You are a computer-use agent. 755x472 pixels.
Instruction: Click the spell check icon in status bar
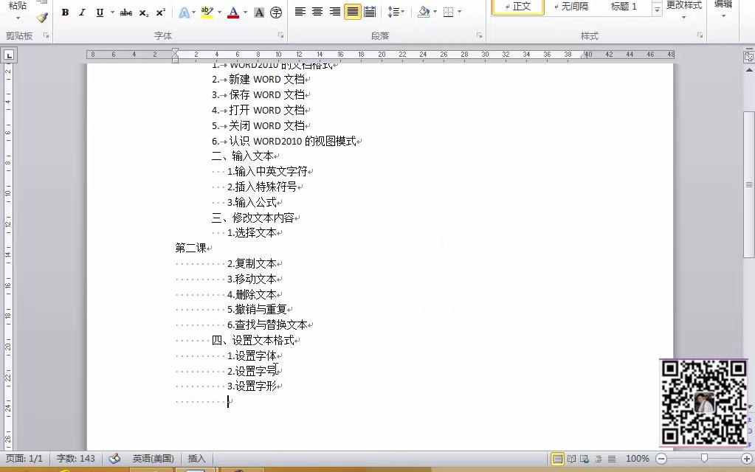coord(114,458)
